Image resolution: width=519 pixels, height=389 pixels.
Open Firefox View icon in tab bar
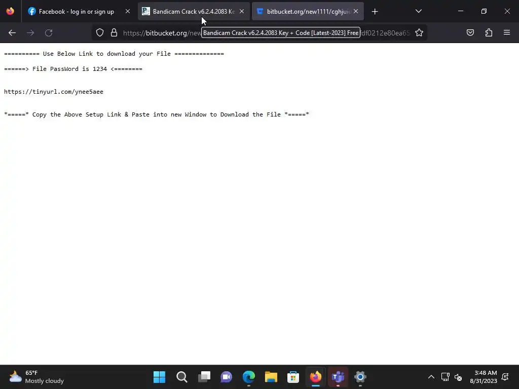pos(10,11)
